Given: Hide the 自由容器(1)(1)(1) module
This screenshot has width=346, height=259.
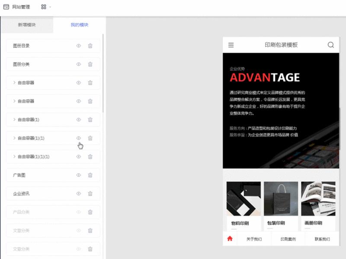Looking at the screenshot, I should [x=79, y=157].
